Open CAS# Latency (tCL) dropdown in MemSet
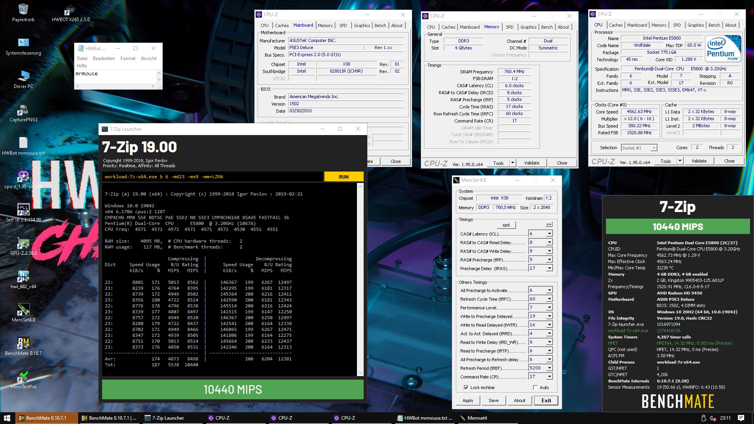The width and height of the screenshot is (754, 424). (x=549, y=234)
